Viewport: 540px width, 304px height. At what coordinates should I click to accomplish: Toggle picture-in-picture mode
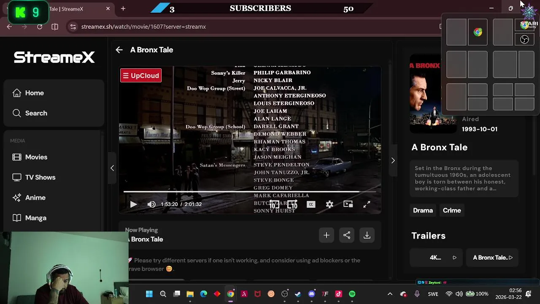click(348, 204)
